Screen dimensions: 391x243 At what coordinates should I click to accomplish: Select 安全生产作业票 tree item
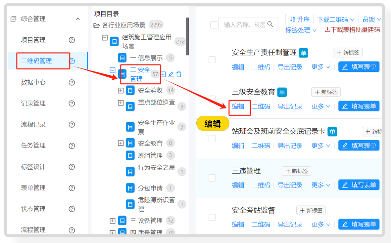(157, 127)
